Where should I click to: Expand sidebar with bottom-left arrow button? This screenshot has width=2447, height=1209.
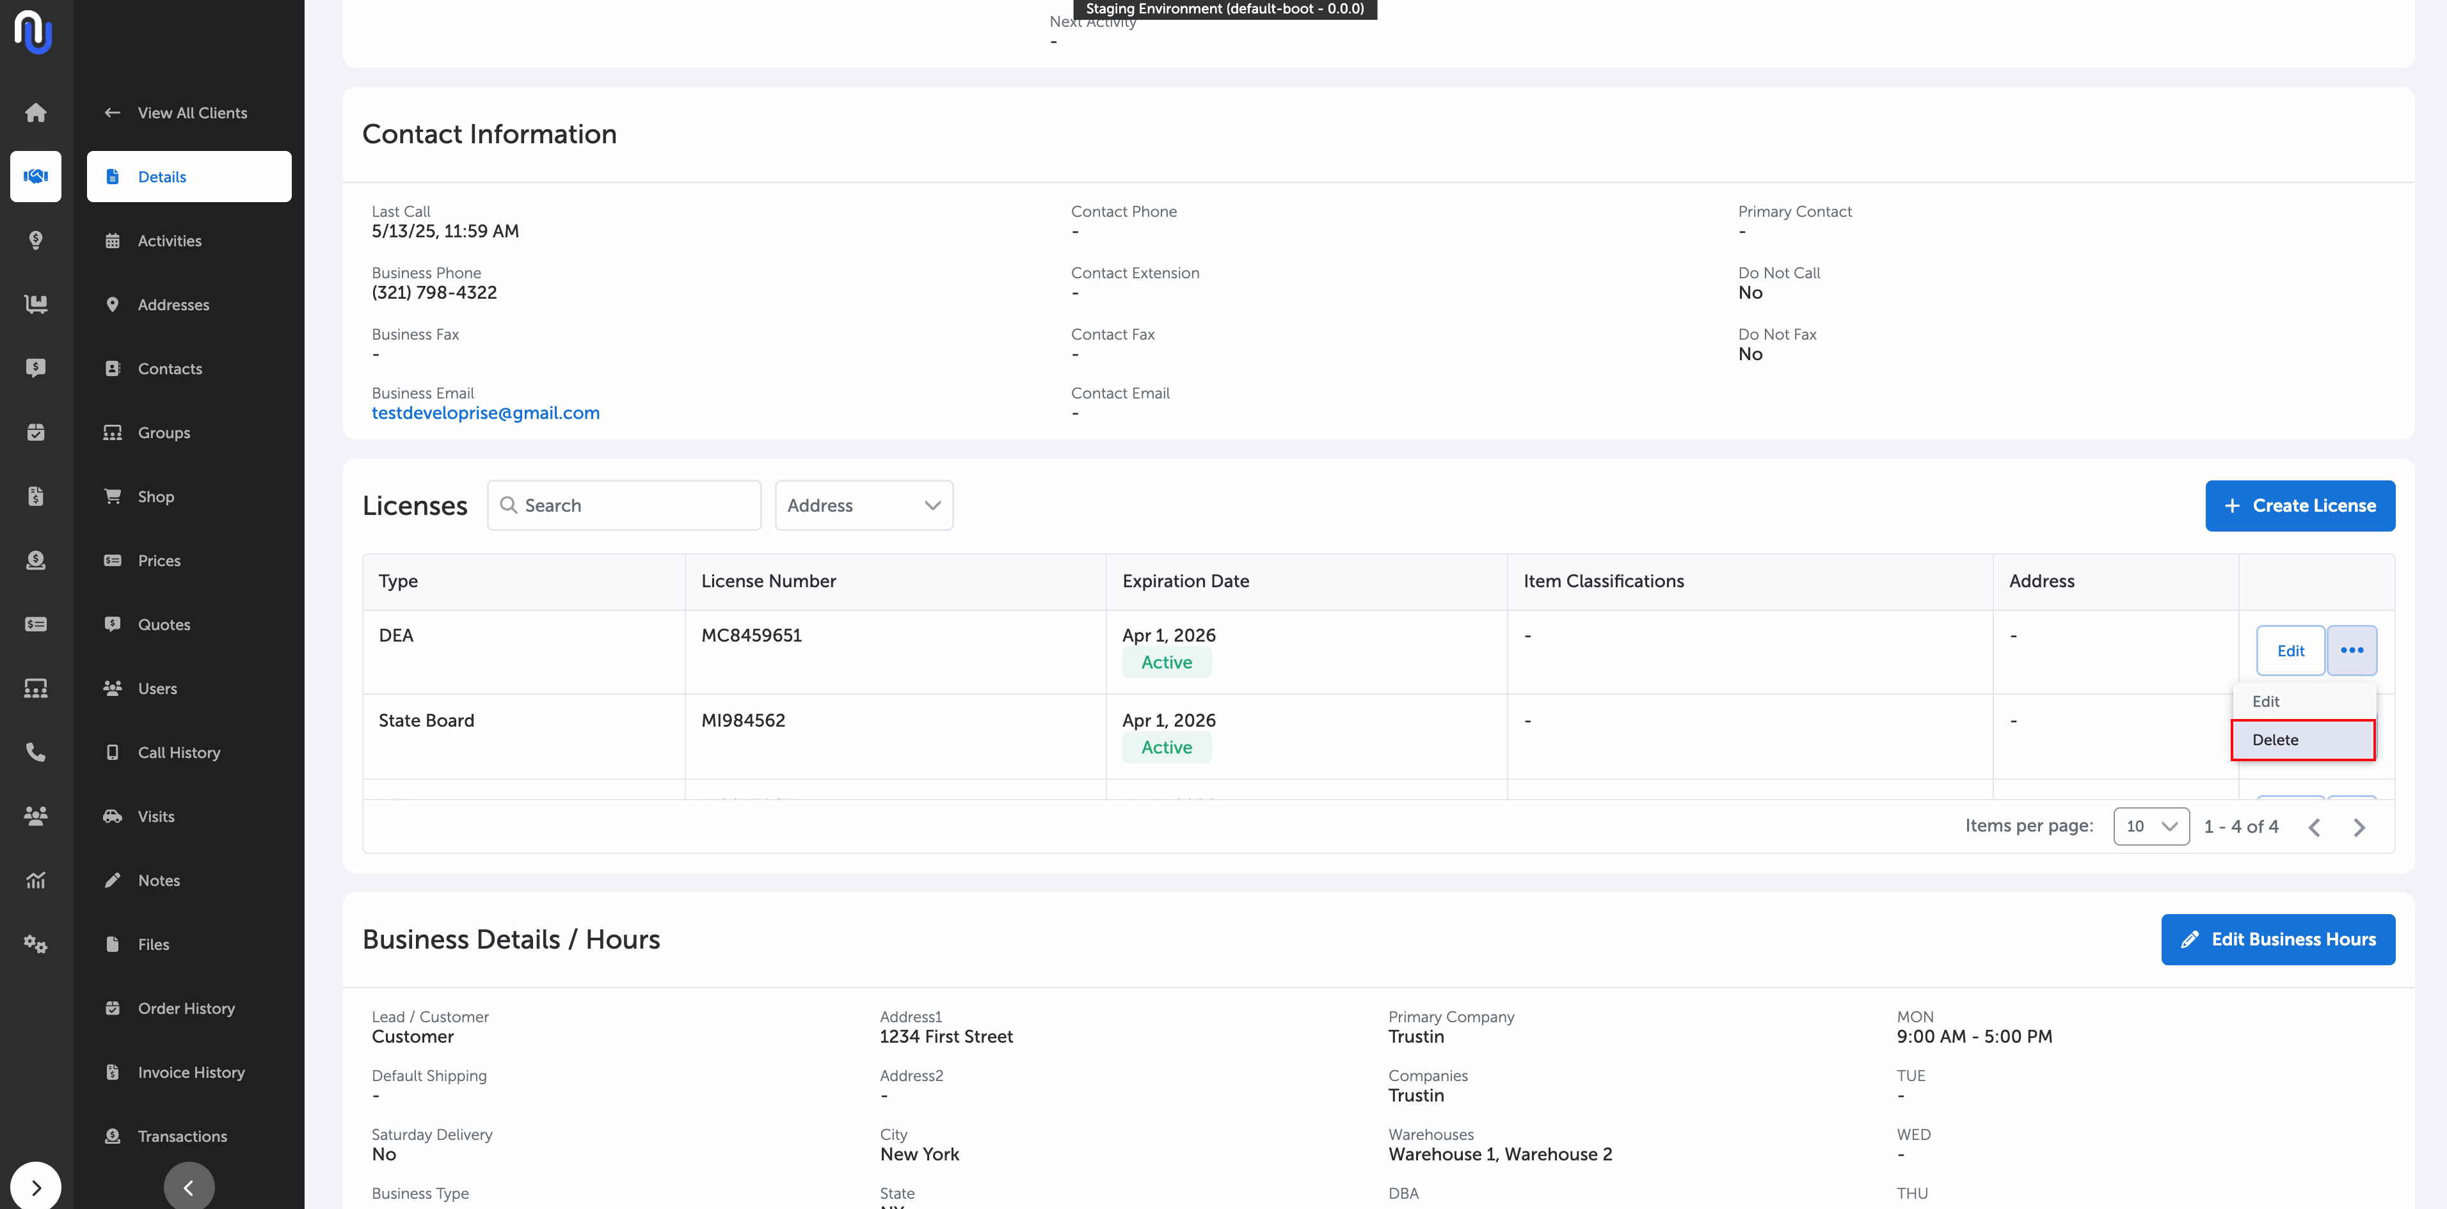click(x=35, y=1186)
